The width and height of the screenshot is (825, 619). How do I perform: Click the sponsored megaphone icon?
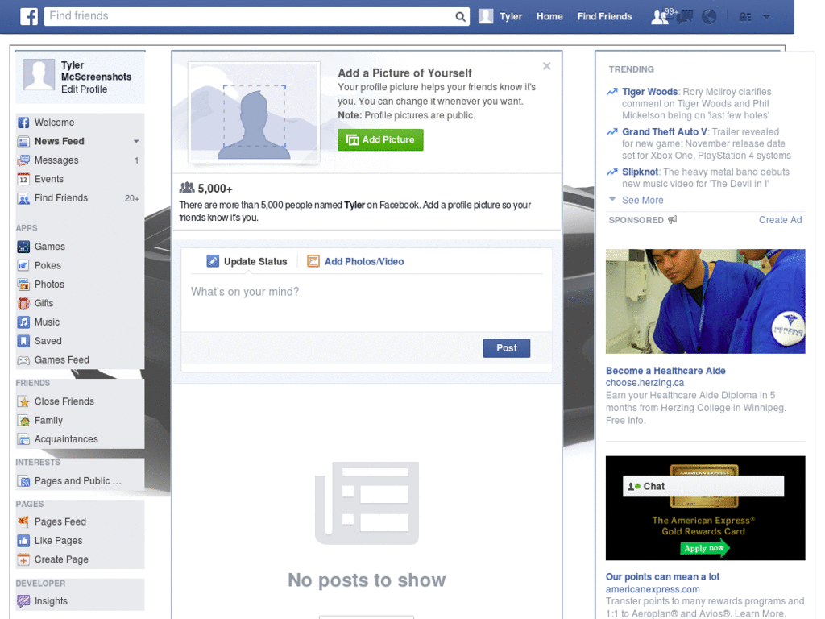[x=673, y=219]
